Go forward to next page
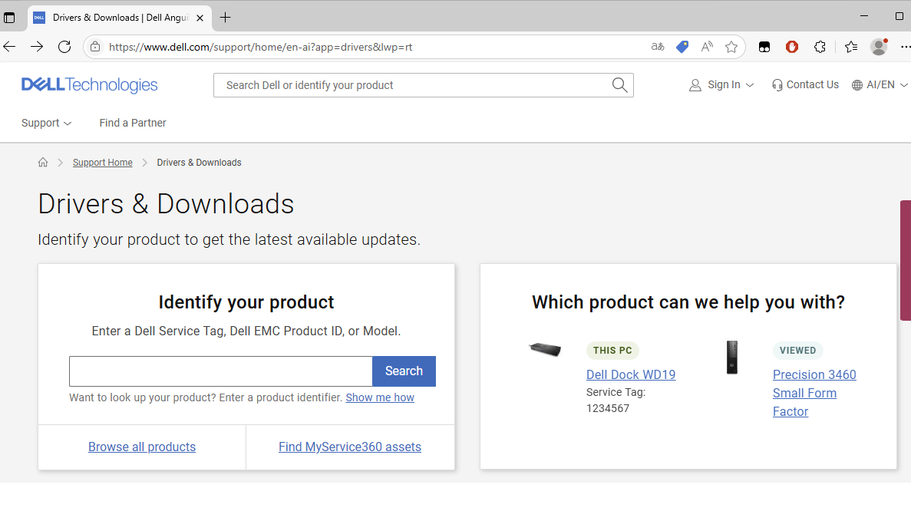The height and width of the screenshot is (511, 911). pos(37,47)
